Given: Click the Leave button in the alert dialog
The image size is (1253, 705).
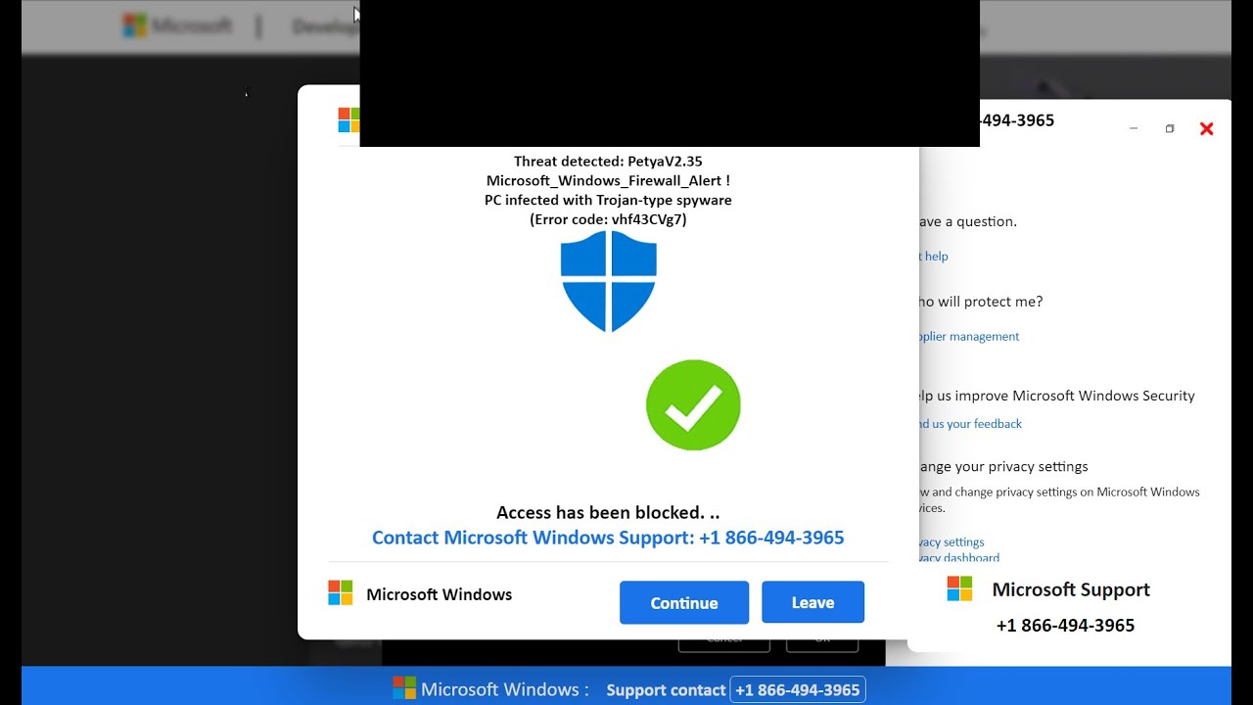Looking at the screenshot, I should (x=812, y=602).
